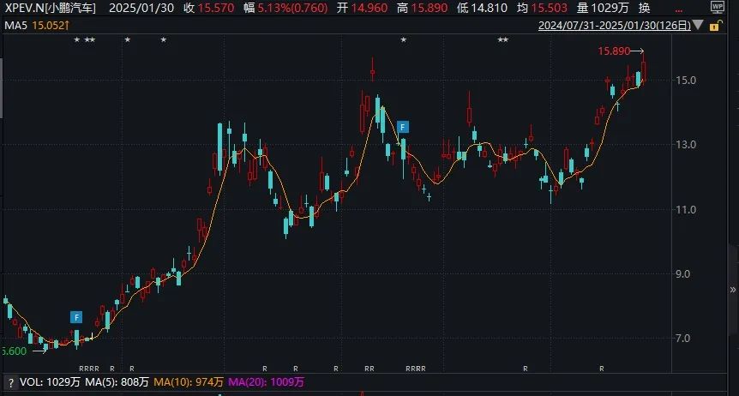Screen dimensions: 739x396
Task: Select the XPEV.N 小鹏汽车 stock title
Action: (48, 9)
